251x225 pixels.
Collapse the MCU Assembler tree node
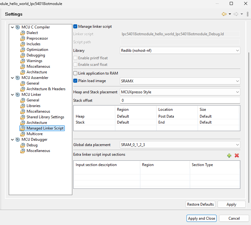click(13, 78)
